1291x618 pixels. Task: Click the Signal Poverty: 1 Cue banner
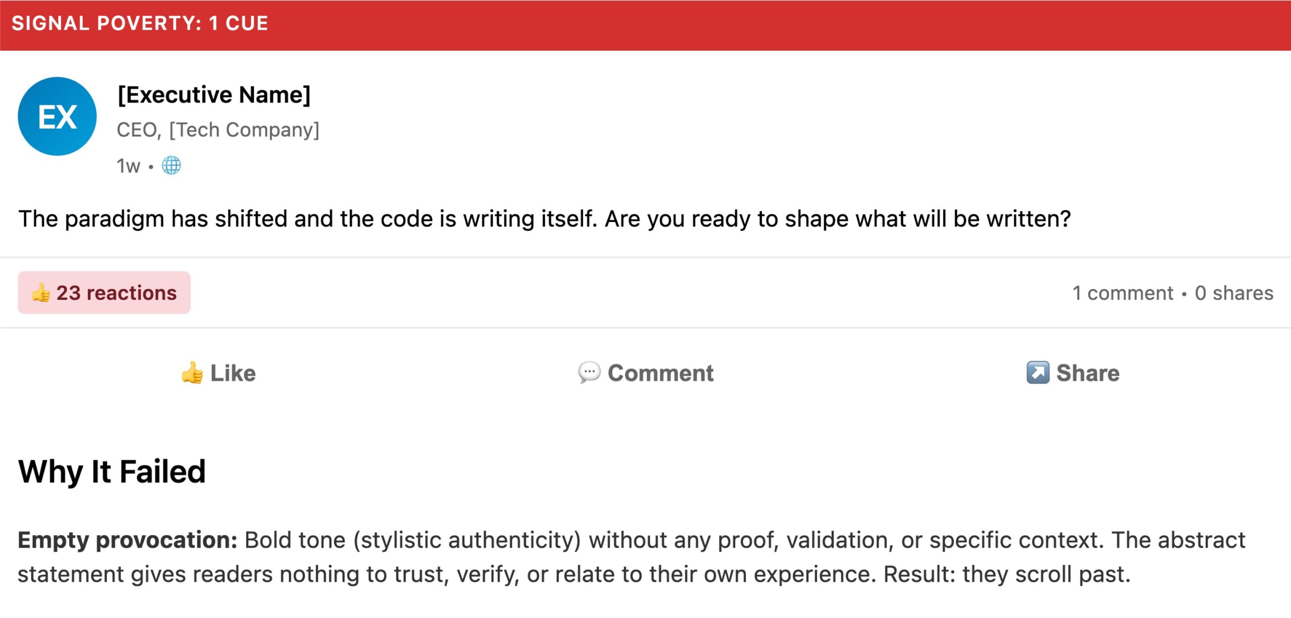pos(140,24)
